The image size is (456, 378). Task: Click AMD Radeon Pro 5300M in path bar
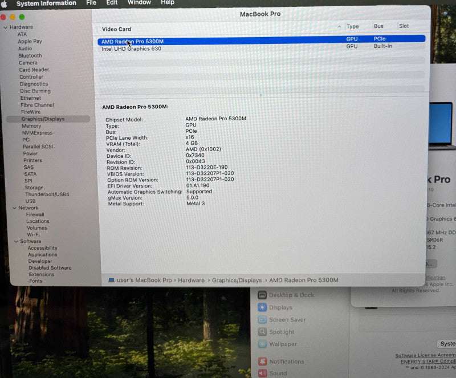pos(304,280)
